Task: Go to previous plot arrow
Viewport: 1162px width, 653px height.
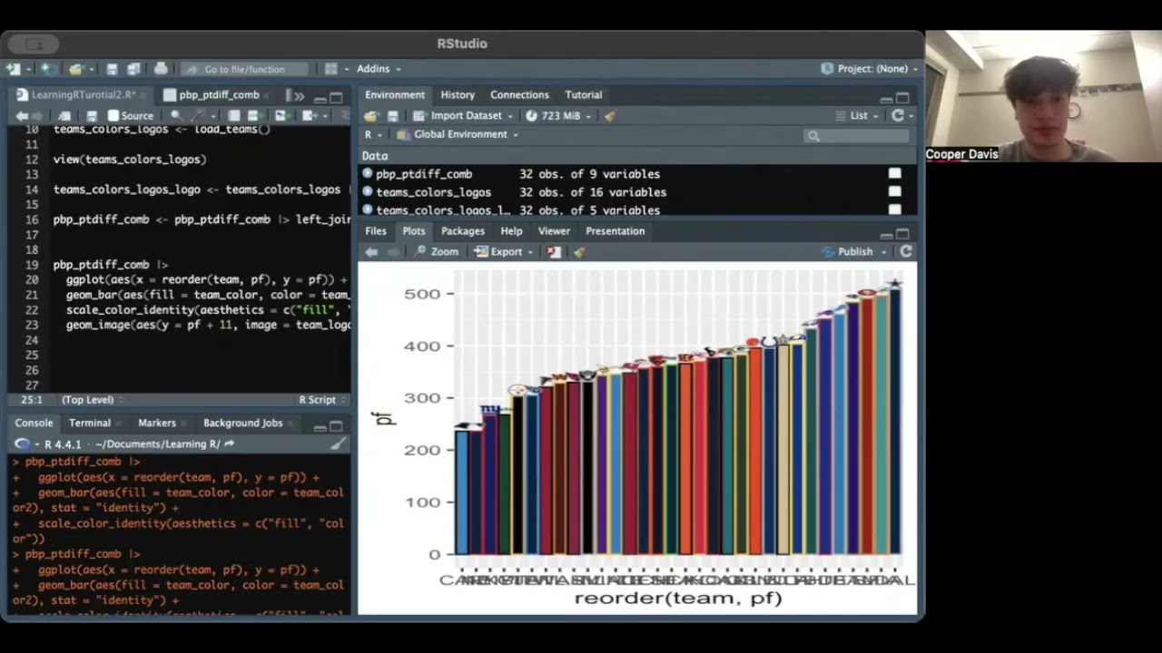Action: 371,252
